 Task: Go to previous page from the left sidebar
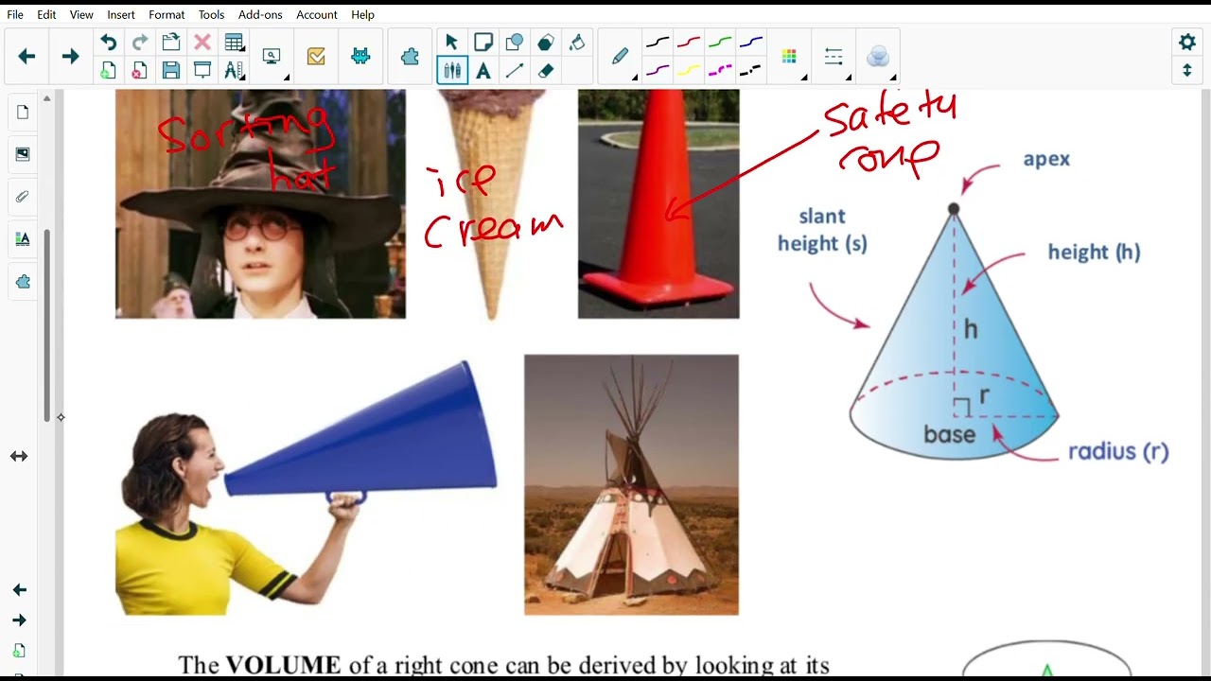19,590
